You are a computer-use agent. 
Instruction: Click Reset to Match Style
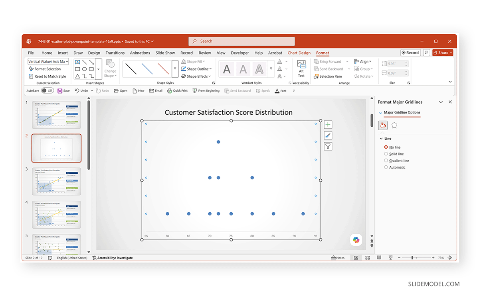coord(48,76)
